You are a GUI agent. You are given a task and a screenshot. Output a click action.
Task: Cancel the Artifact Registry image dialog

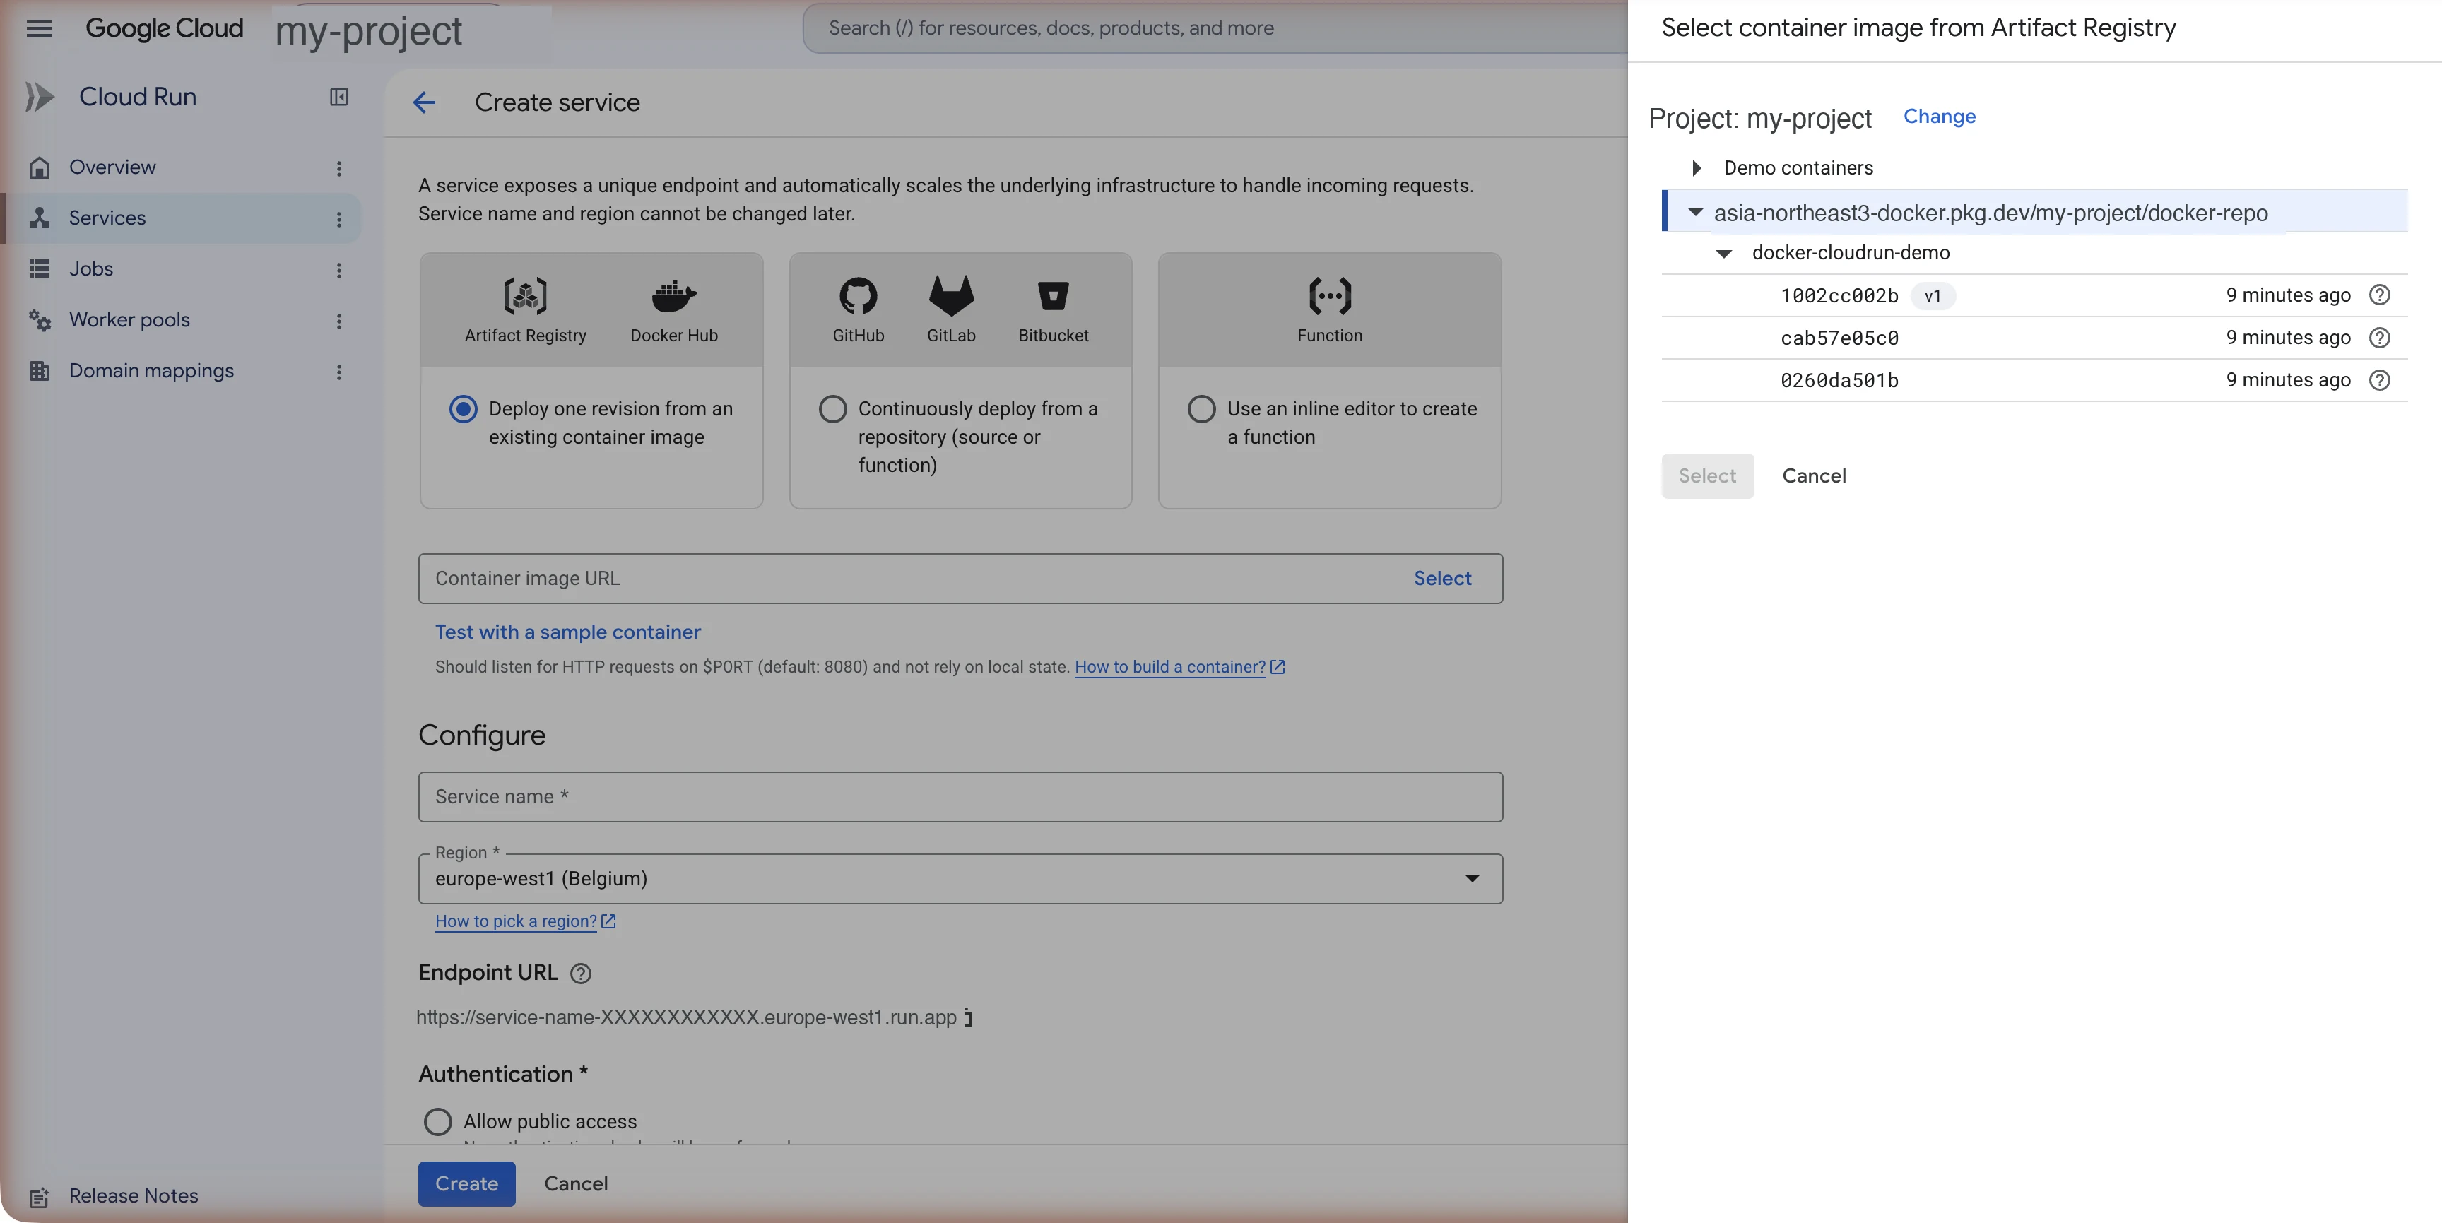[1814, 476]
